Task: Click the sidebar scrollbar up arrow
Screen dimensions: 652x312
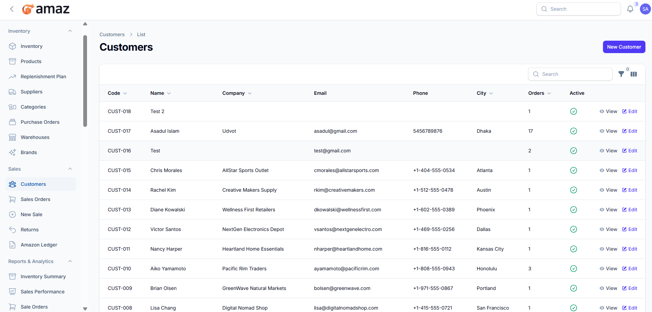Action: (85, 24)
